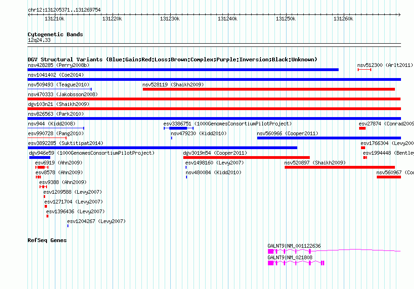The height and width of the screenshot is (289, 414).
Task: Click the nsv480084 (Kidd2010) blue mark
Action: point(187,177)
